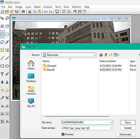Select the Text tool
Image resolution: width=140 pixels, height=139 pixels.
[x=2, y=74]
